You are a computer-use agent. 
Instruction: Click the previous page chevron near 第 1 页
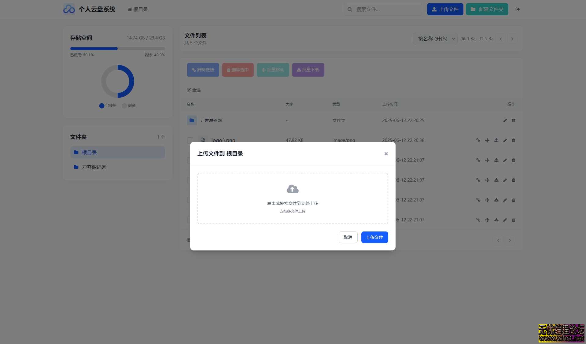tap(500, 39)
